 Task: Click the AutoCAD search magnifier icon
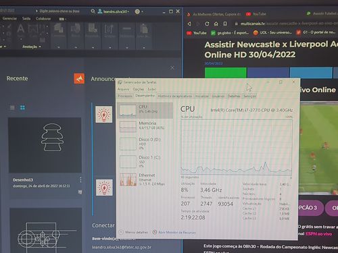click(x=93, y=11)
